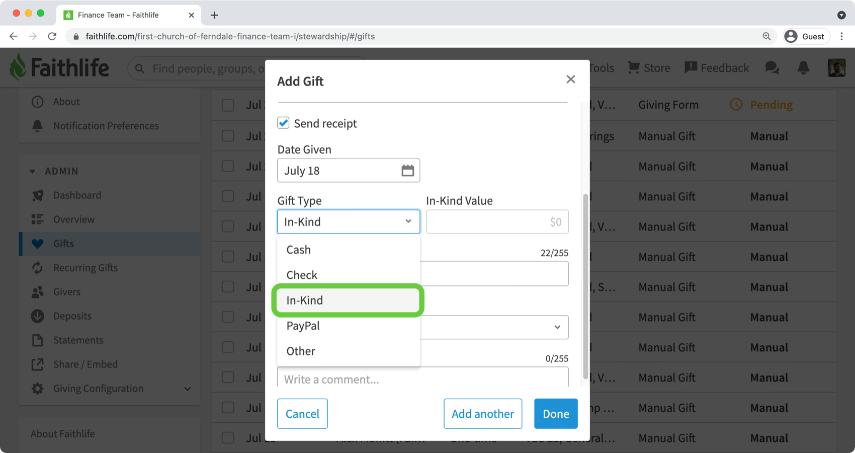Select the Giving Form row checkbox
The width and height of the screenshot is (855, 453).
[228, 105]
